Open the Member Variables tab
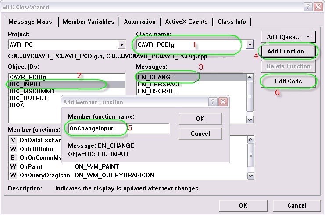The width and height of the screenshot is (325, 215). click(x=89, y=22)
